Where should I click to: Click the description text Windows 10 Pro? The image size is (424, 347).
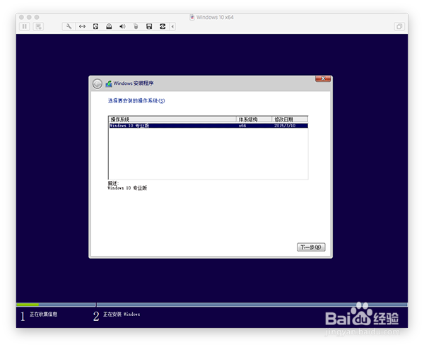pyautogui.click(x=127, y=188)
